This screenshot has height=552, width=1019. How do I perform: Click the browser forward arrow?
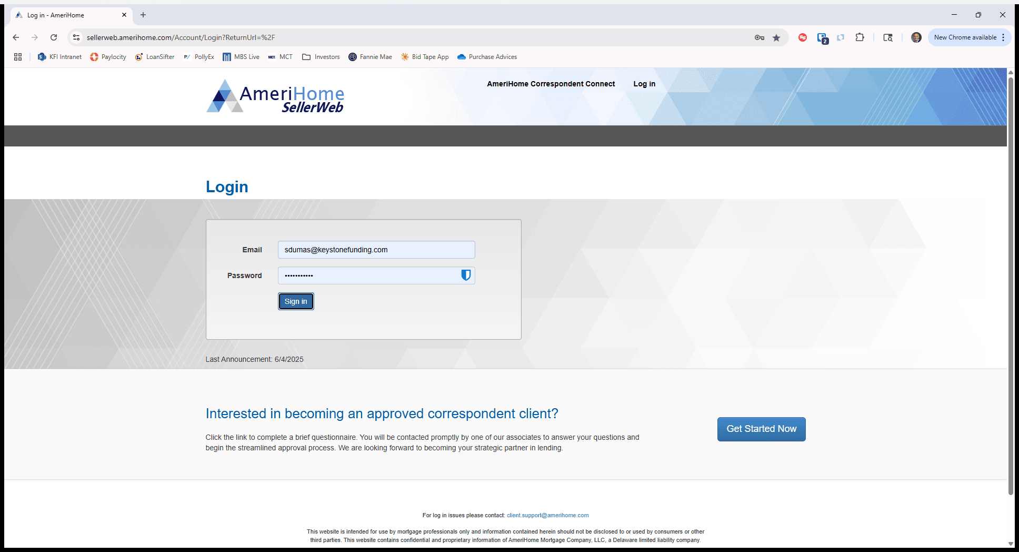(35, 37)
